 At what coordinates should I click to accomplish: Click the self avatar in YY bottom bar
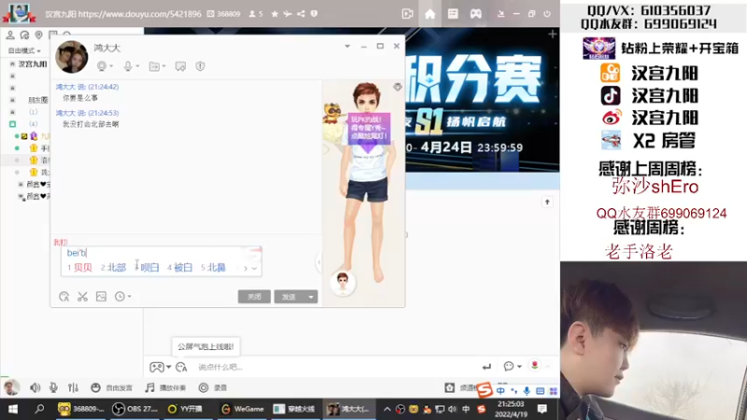[x=11, y=387]
